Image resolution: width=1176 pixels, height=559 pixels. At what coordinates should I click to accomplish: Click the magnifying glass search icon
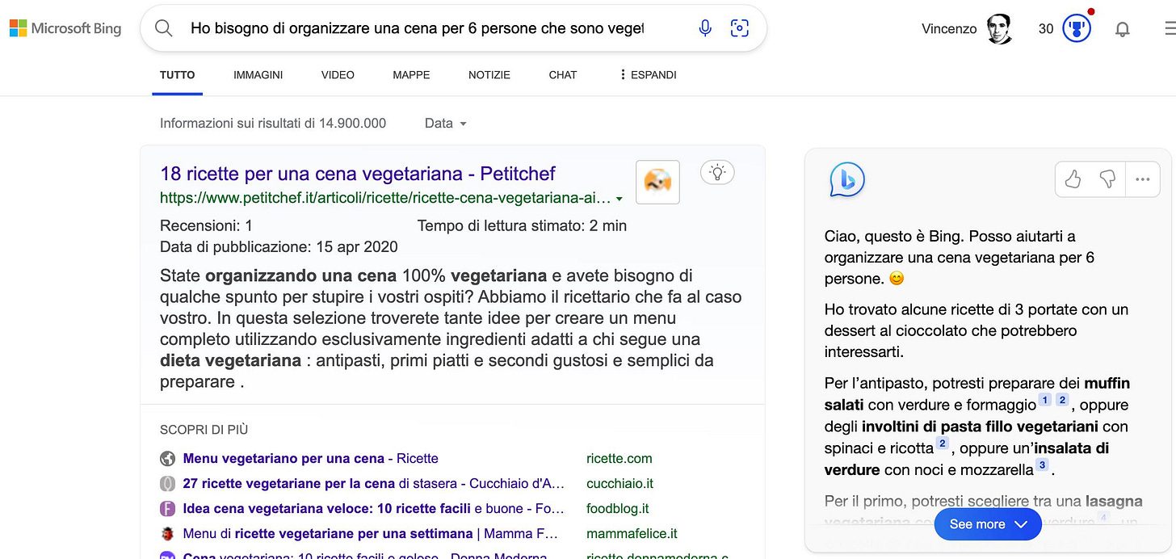[x=164, y=28]
